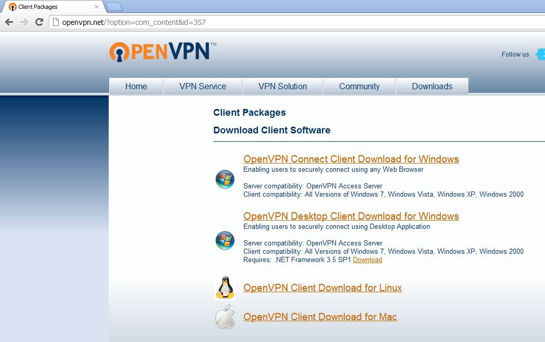Go to the Home menu

pos(136,86)
